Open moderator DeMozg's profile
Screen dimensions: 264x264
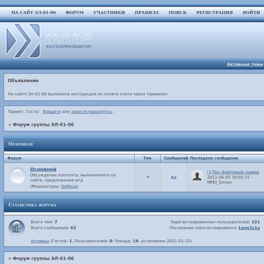69,186
